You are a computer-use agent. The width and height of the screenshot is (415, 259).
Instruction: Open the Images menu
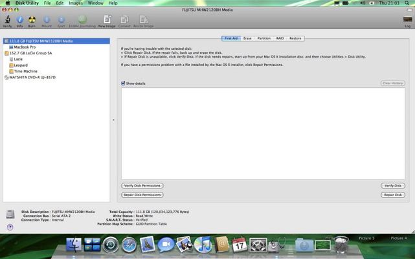pos(76,3)
